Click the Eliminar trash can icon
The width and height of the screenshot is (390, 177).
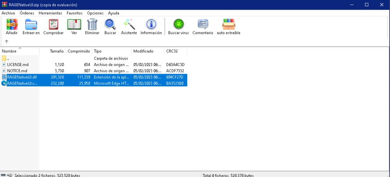[92, 24]
